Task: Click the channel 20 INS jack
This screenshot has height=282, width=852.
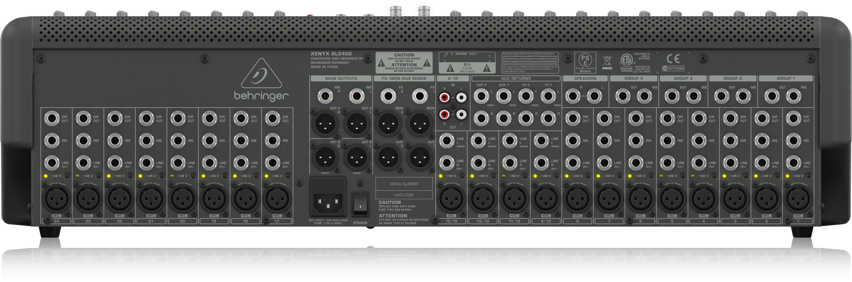Action: pos(178,140)
